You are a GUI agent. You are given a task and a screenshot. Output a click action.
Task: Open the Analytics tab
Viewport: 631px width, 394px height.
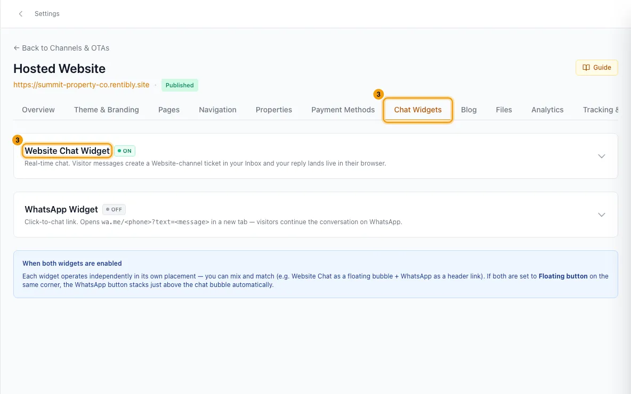pos(547,110)
